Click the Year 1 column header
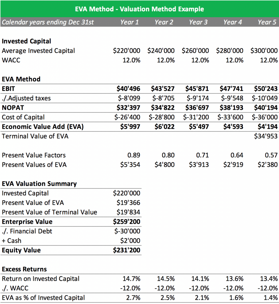279x304 pixels. pyautogui.click(x=129, y=22)
